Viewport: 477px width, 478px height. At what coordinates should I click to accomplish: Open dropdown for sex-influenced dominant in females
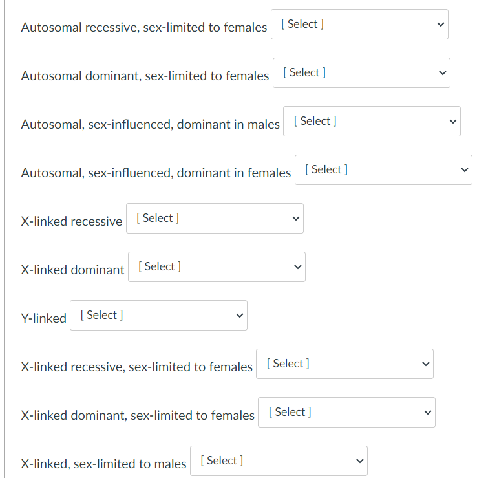(x=383, y=169)
